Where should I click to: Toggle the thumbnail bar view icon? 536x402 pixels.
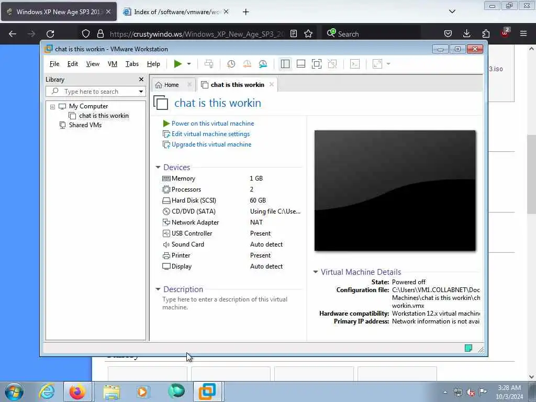[301, 64]
